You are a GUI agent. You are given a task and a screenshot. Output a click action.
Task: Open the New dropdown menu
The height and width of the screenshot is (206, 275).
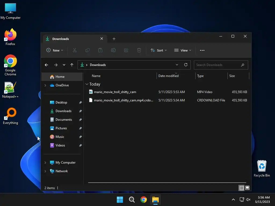pyautogui.click(x=55, y=50)
